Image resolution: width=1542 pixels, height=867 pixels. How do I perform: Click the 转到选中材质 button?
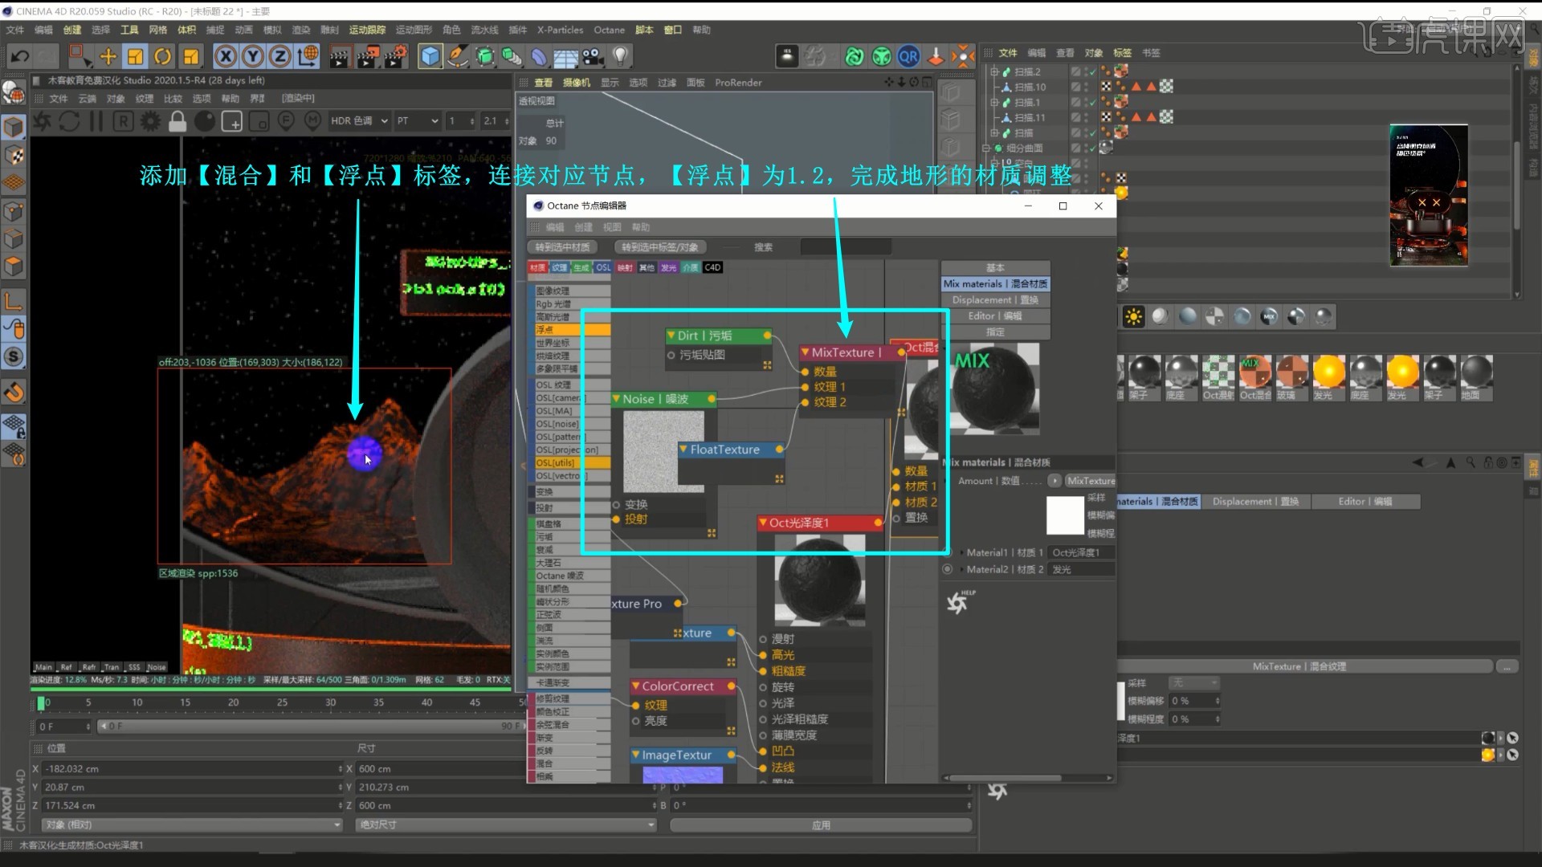562,247
